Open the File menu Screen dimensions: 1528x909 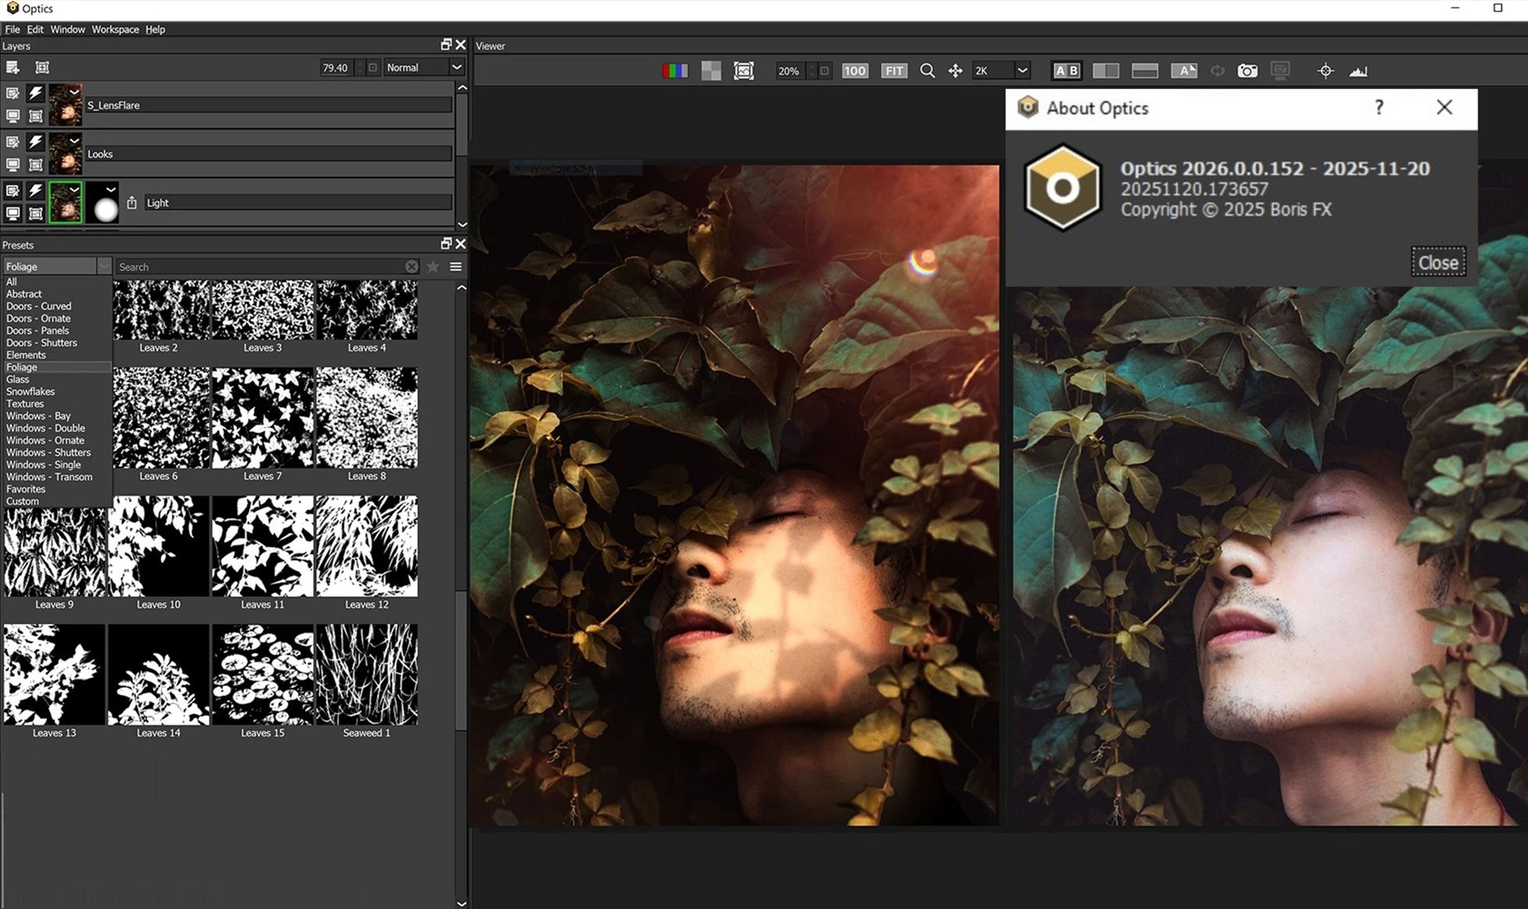12,29
